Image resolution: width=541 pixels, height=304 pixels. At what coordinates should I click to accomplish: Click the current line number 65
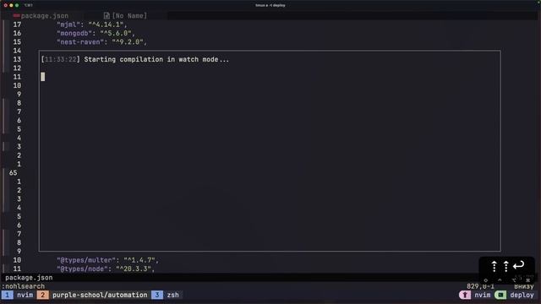pyautogui.click(x=14, y=172)
